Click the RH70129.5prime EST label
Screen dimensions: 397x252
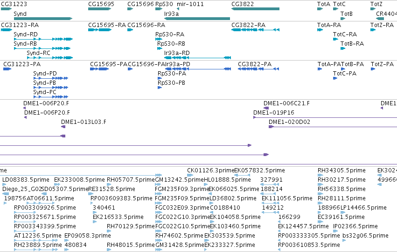click(x=131, y=226)
